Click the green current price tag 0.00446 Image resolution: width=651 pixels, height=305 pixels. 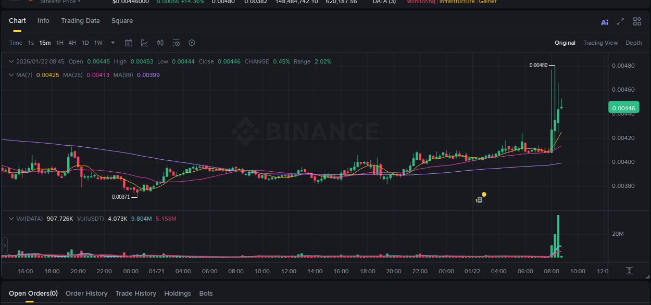click(624, 107)
